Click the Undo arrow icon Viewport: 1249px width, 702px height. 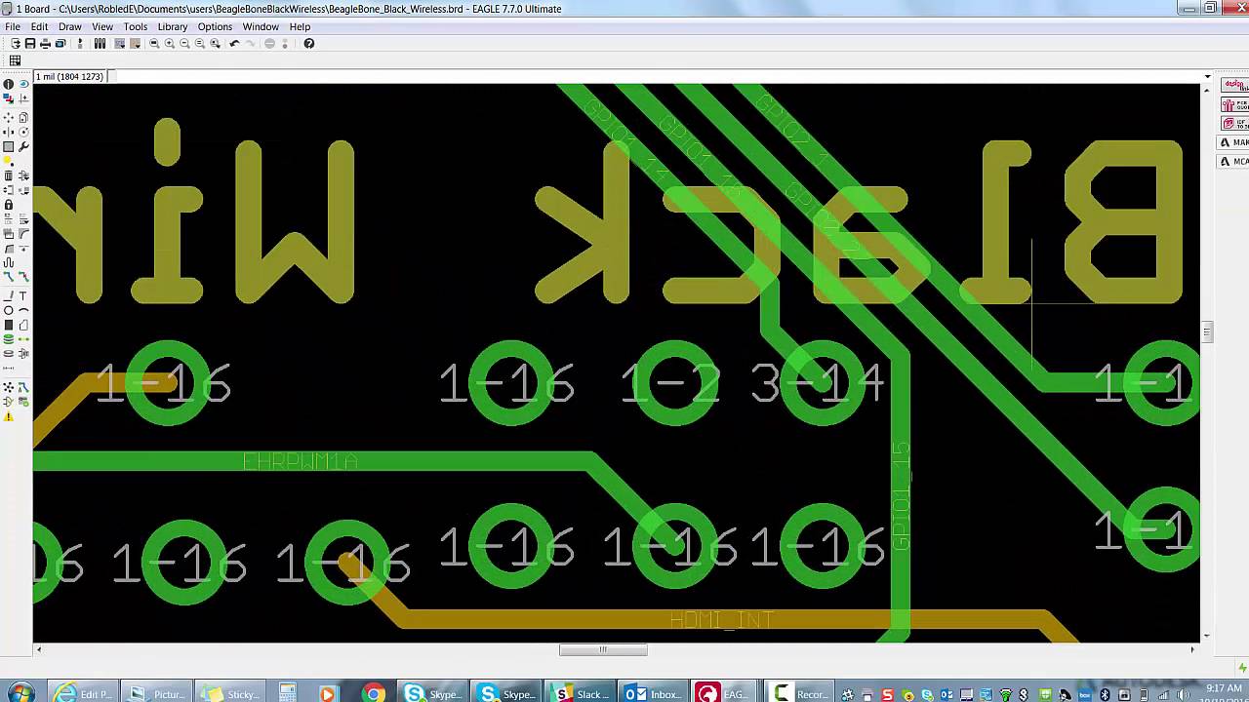click(234, 44)
